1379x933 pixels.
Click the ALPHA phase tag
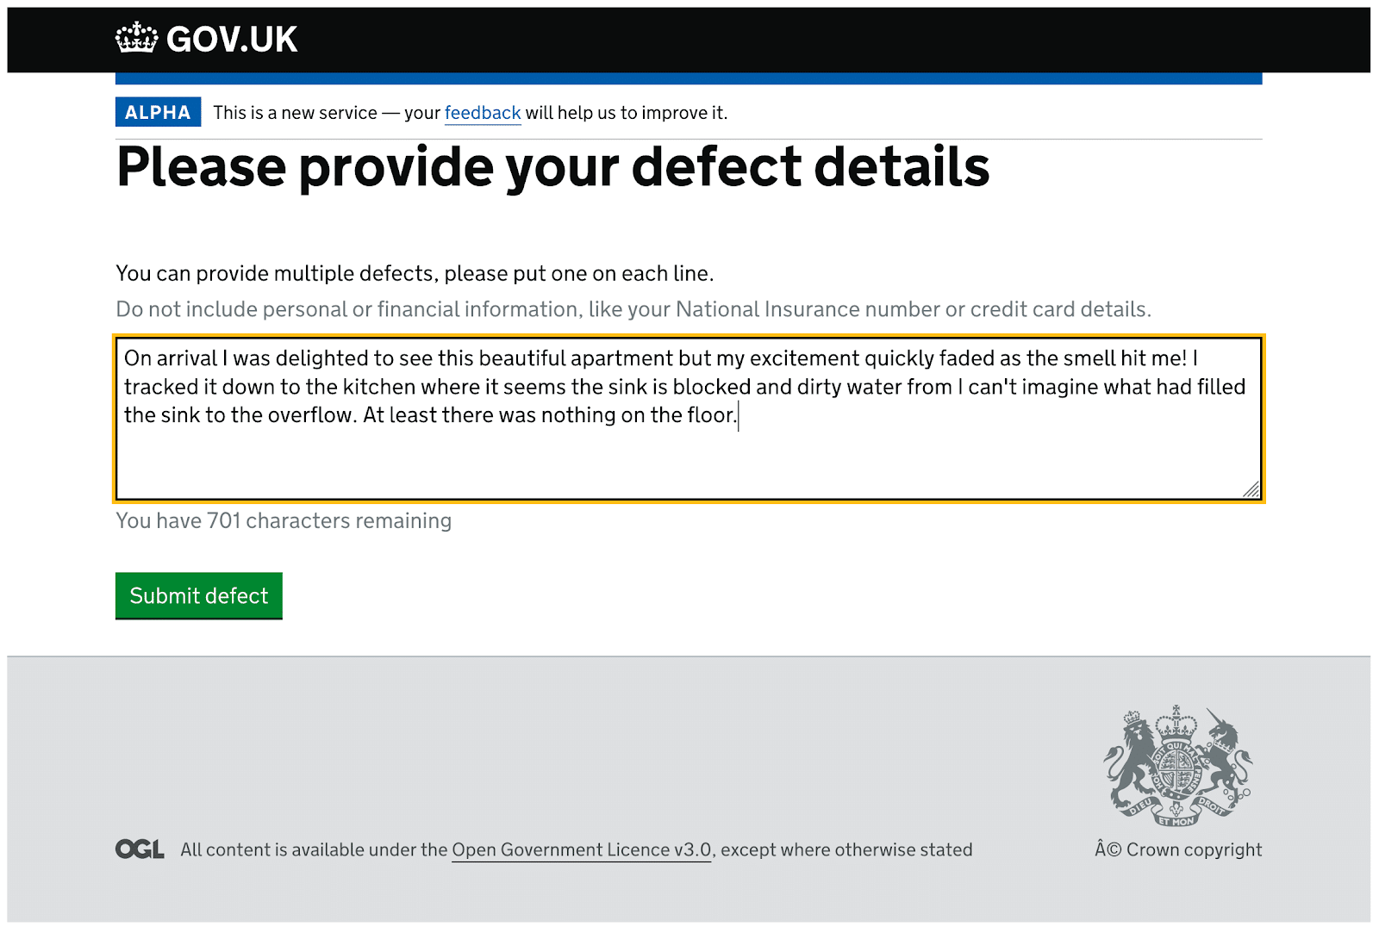(158, 112)
